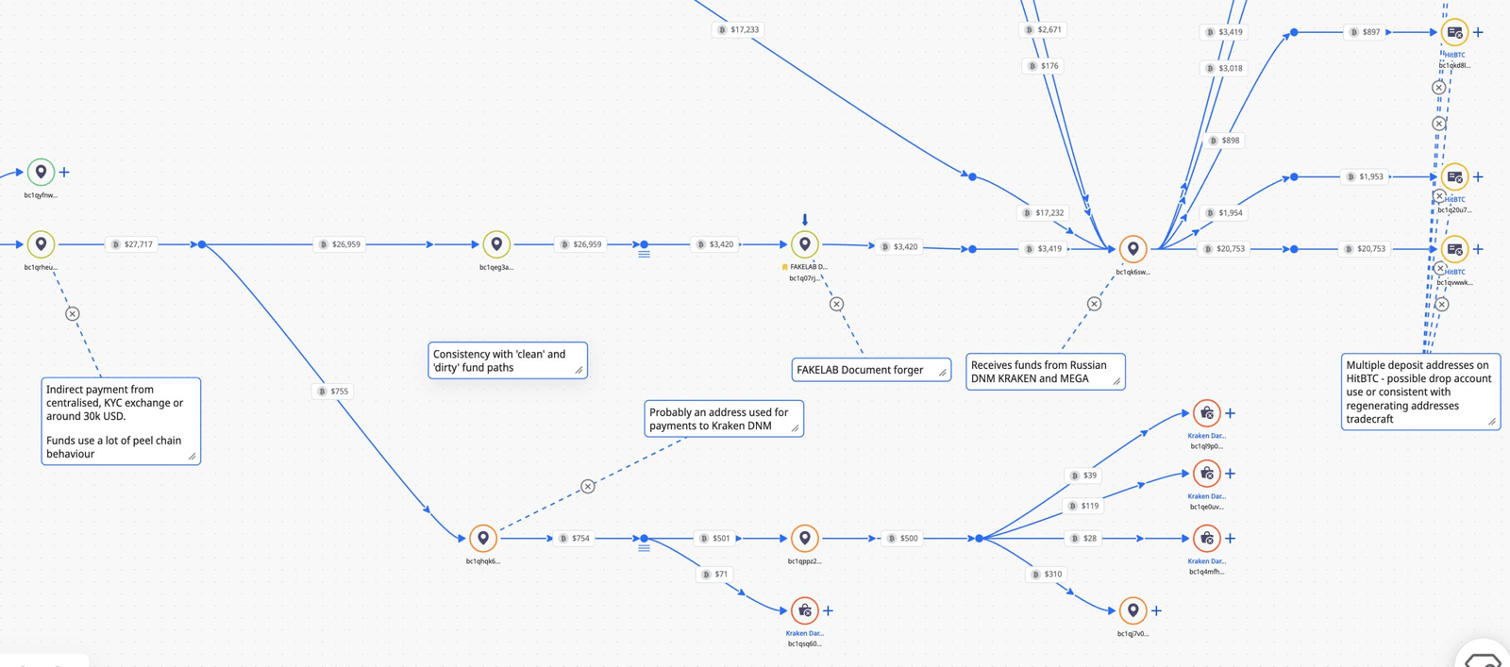Viewport: 1510px width, 667px height.
Task: Expand Kraken node bc1ql9p0... with its plus
Action: click(1230, 412)
